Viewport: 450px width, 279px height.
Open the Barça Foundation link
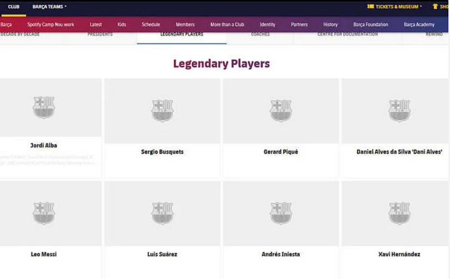(371, 24)
